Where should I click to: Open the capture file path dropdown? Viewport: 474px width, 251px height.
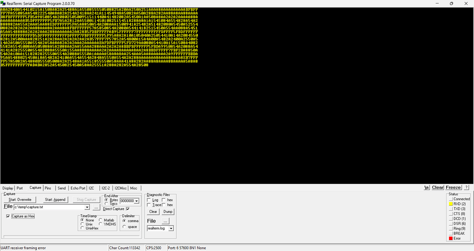click(87, 207)
